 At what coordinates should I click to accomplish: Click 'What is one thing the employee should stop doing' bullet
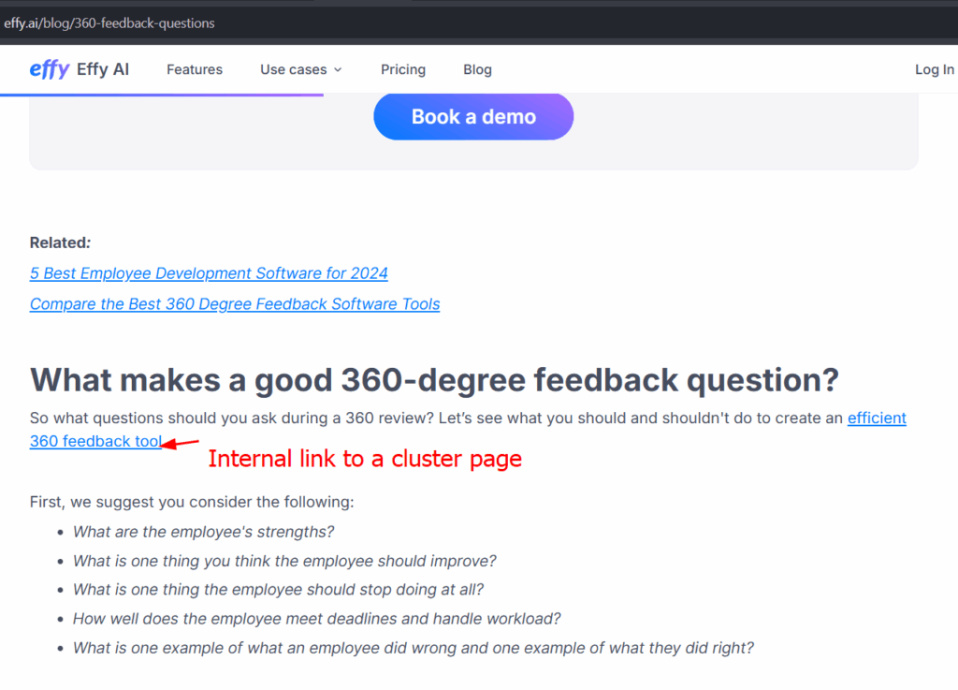point(278,589)
